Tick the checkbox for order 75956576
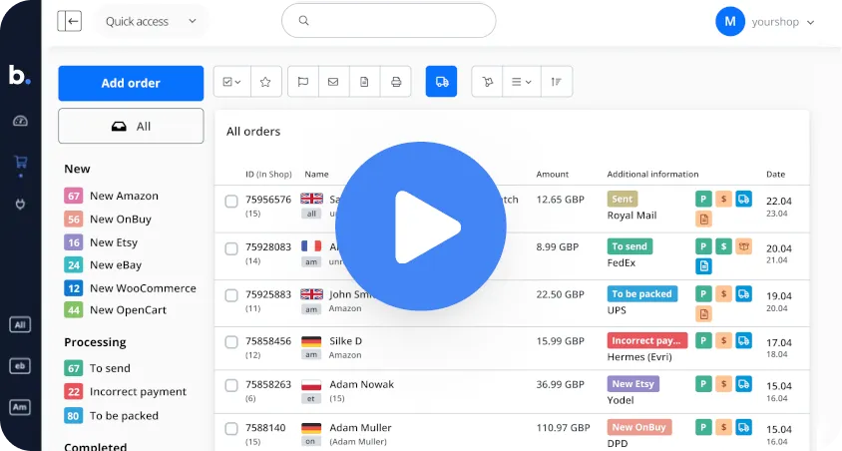This screenshot has width=842, height=451. click(231, 202)
